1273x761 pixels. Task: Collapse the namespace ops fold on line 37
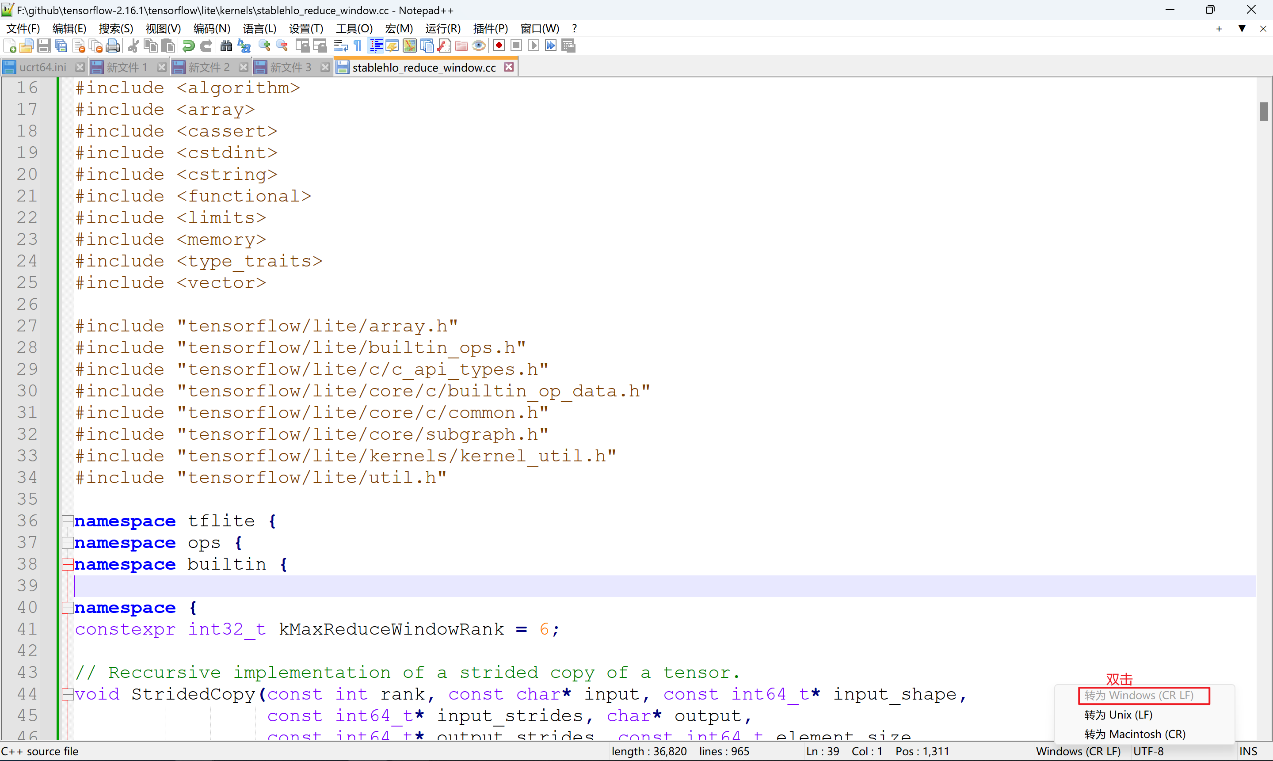tap(67, 543)
